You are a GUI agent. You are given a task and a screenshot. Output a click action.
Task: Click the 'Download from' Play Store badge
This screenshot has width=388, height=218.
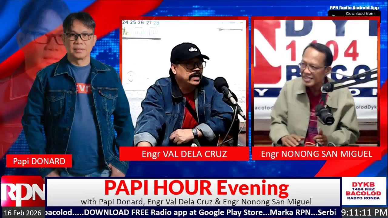point(354,14)
